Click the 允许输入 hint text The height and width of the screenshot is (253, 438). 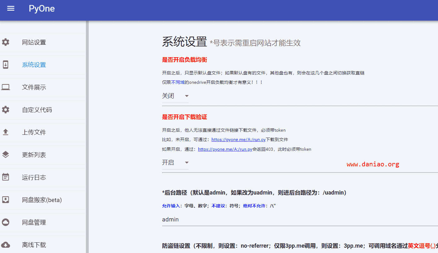[171, 206]
